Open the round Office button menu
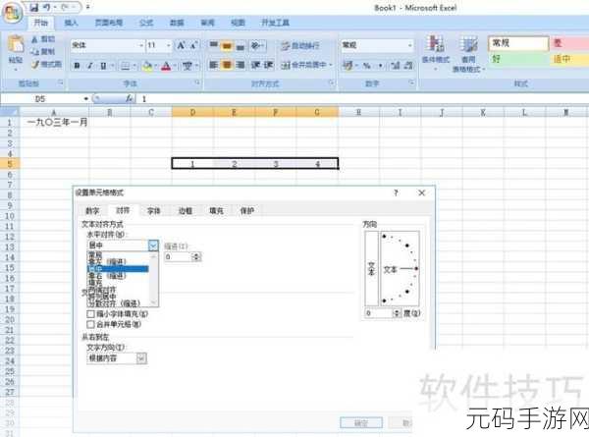The image size is (589, 437). [x=13, y=14]
